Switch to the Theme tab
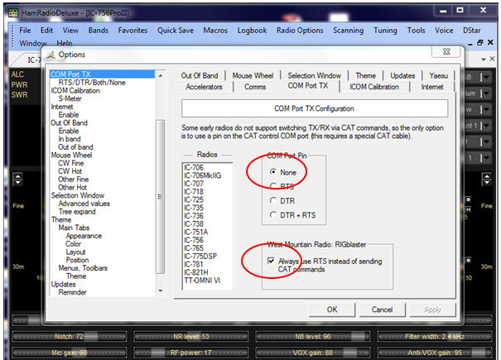Screen dimensions: 501x360 coord(365,75)
